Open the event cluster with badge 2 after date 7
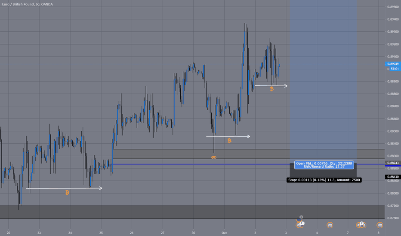This screenshot has height=236, width=401. 361,225
